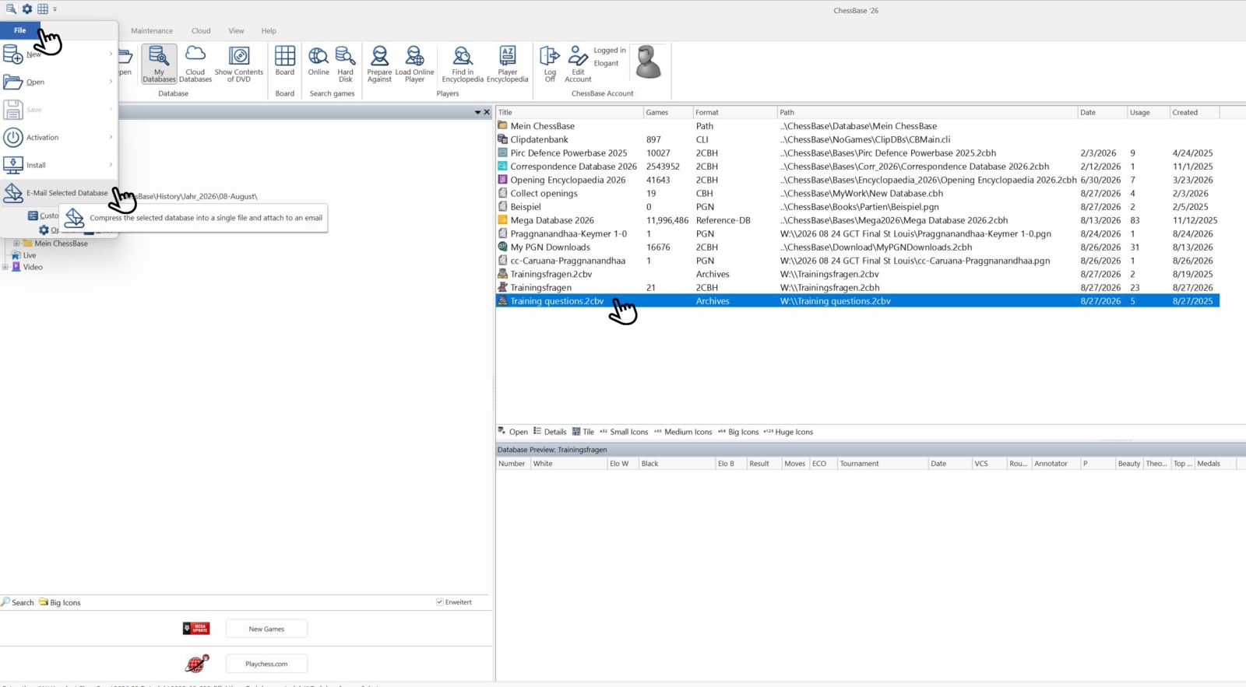1246x687 pixels.
Task: Open the Help tab
Action: tap(269, 31)
